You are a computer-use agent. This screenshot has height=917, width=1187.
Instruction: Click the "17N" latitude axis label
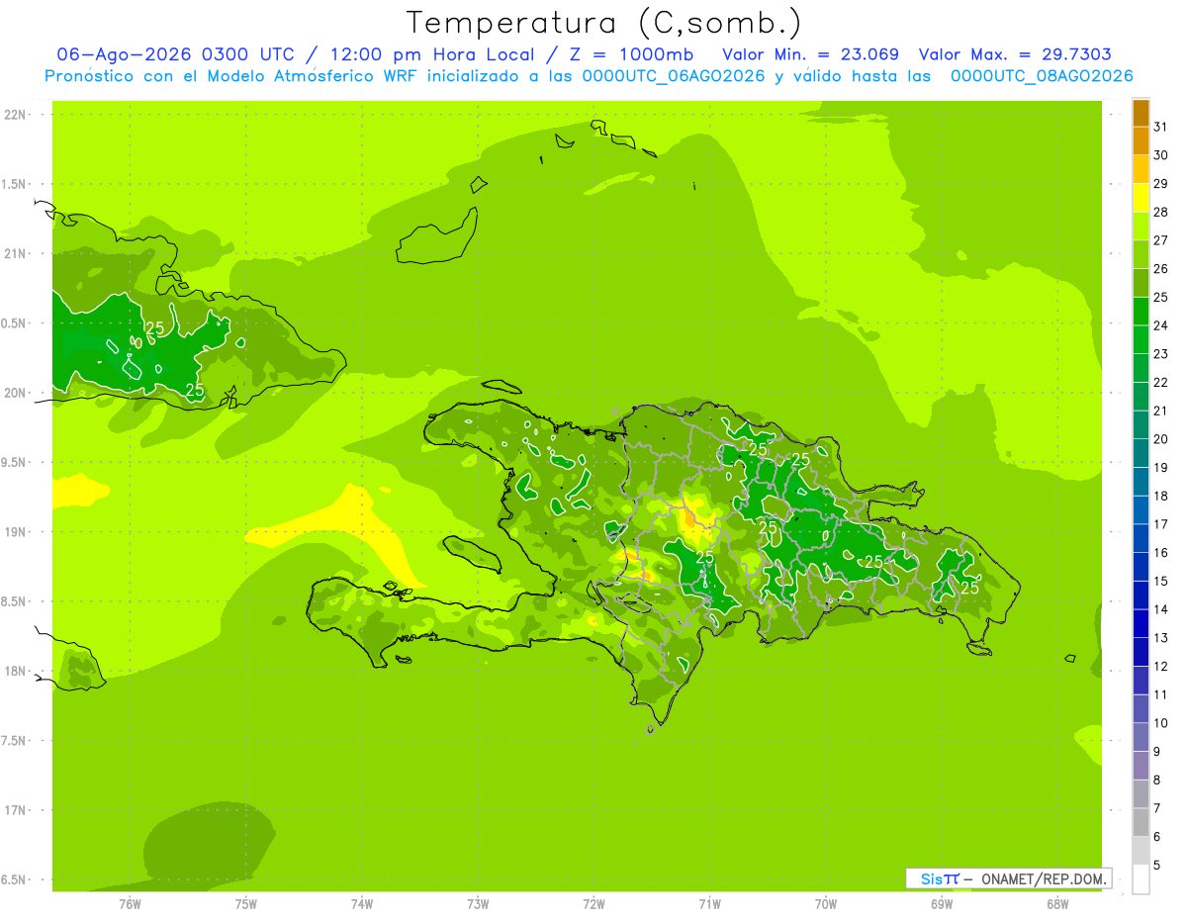[x=16, y=810]
